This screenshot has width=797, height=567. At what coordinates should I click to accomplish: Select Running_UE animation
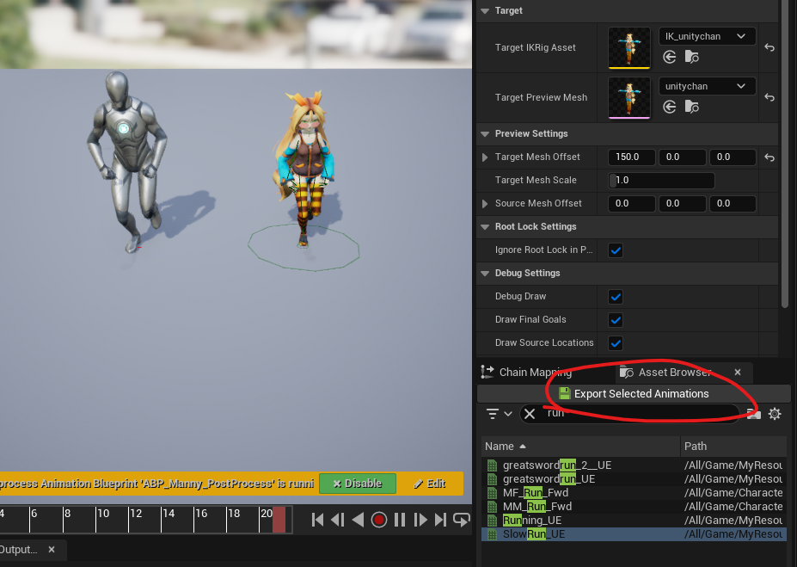pyautogui.click(x=634, y=521)
